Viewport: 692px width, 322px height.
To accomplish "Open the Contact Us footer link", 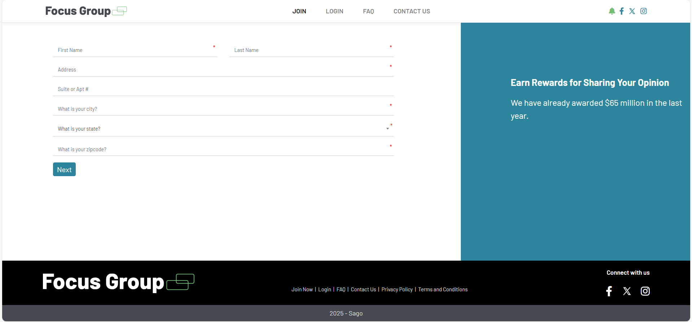I will [363, 290].
